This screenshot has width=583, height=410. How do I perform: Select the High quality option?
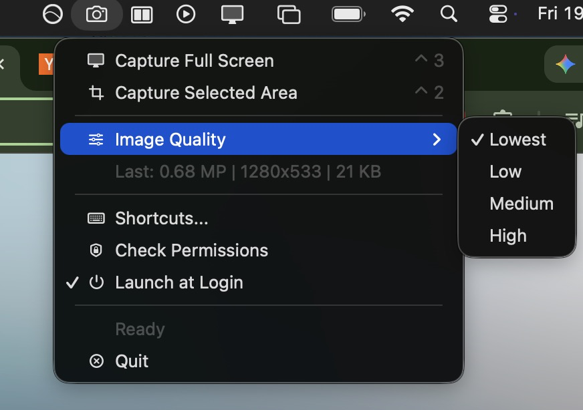tap(517, 236)
